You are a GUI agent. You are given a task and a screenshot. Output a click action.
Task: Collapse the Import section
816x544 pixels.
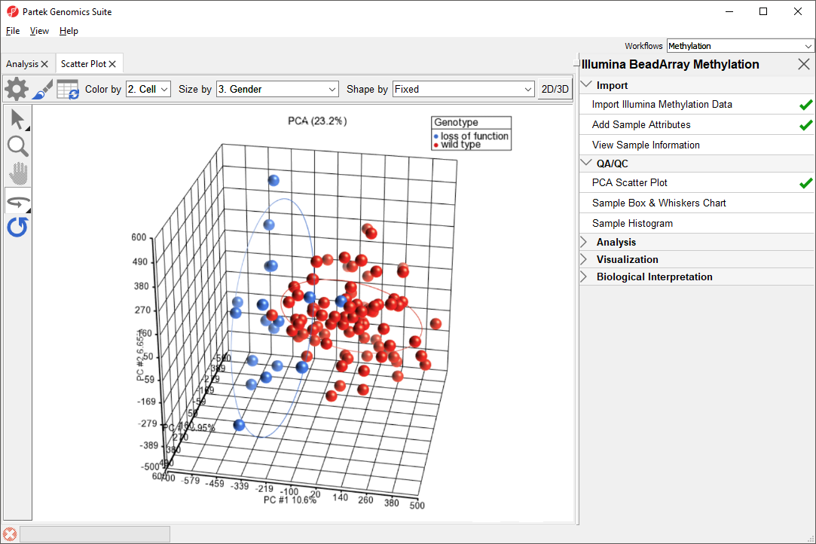(x=586, y=85)
